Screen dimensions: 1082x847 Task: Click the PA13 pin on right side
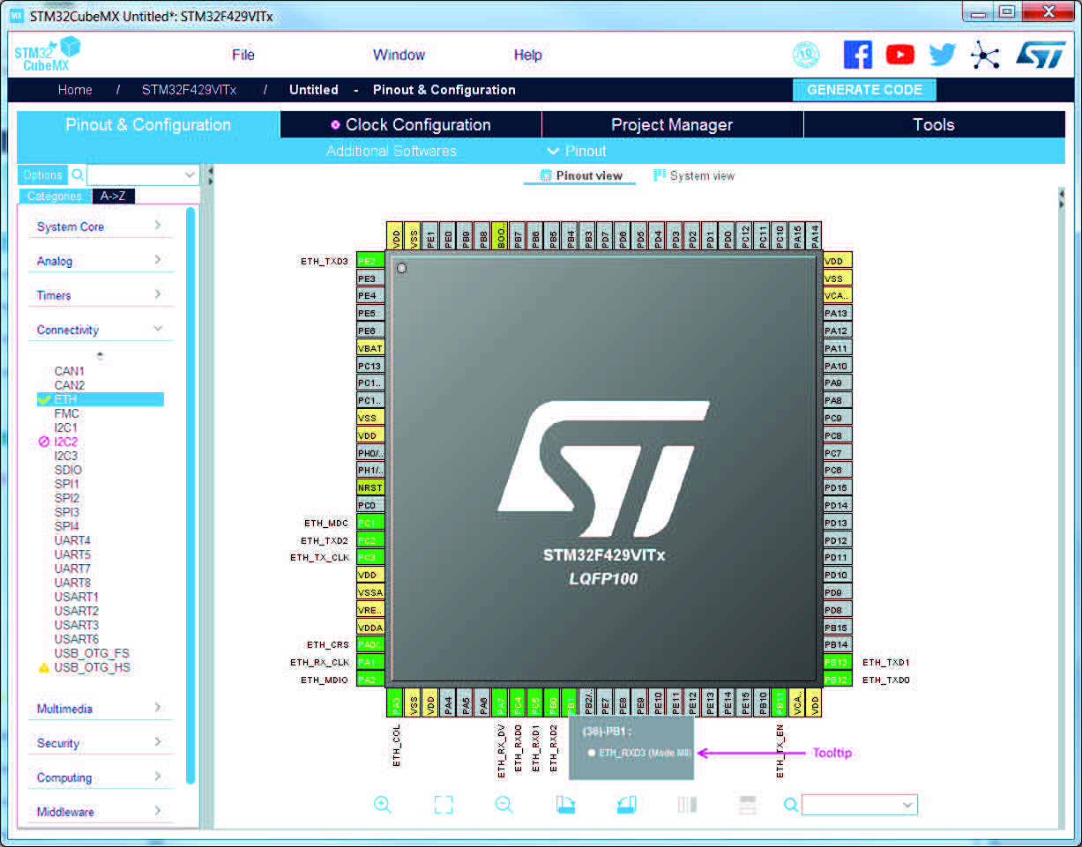tap(838, 313)
